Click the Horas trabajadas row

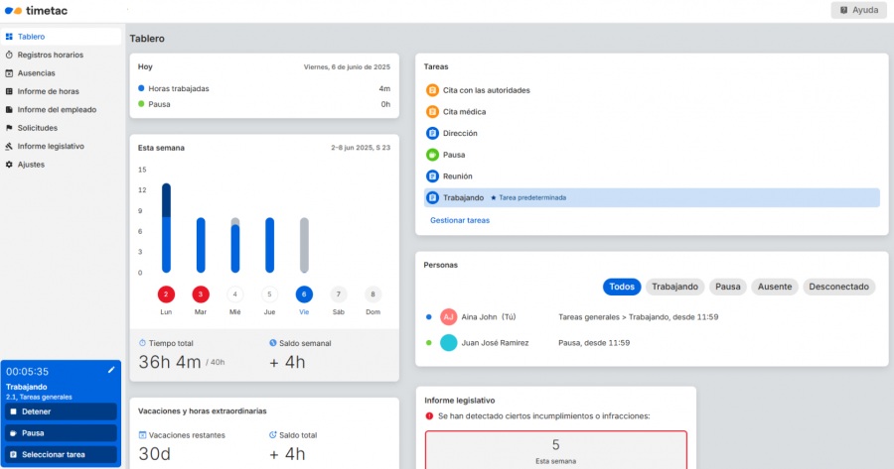264,89
